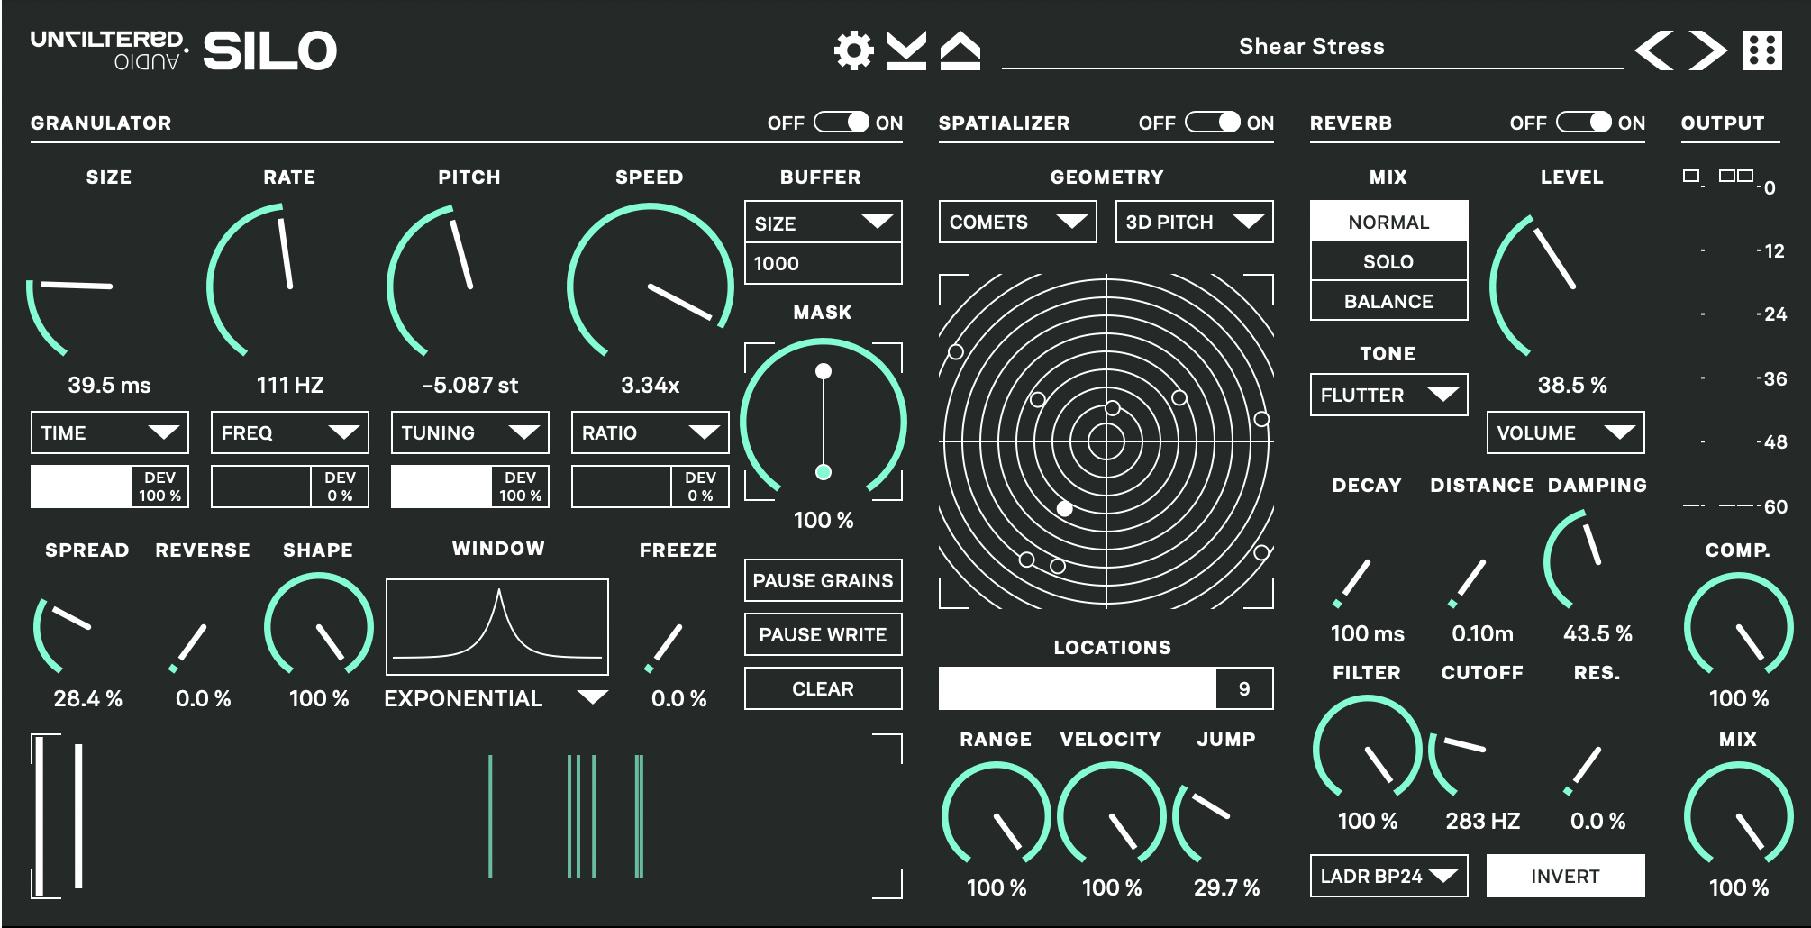This screenshot has width=1811, height=928.
Task: Open the Time dropdown under Size
Action: (x=109, y=432)
